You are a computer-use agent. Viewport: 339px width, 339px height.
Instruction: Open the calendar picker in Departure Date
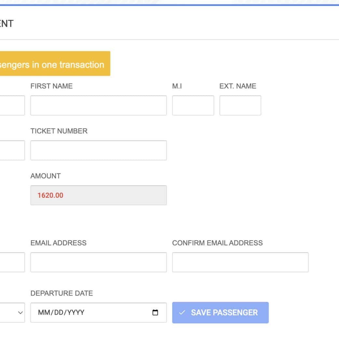(155, 313)
